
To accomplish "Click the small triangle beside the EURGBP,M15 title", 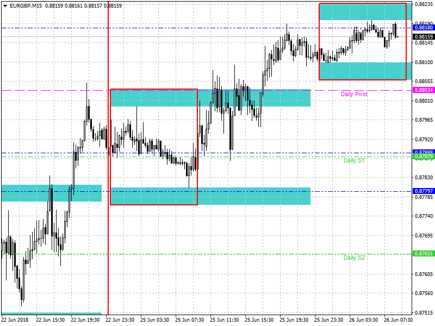I will [x=4, y=5].
